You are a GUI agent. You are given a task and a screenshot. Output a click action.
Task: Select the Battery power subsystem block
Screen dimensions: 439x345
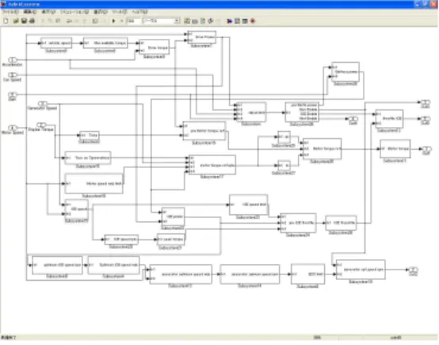[x=345, y=72]
